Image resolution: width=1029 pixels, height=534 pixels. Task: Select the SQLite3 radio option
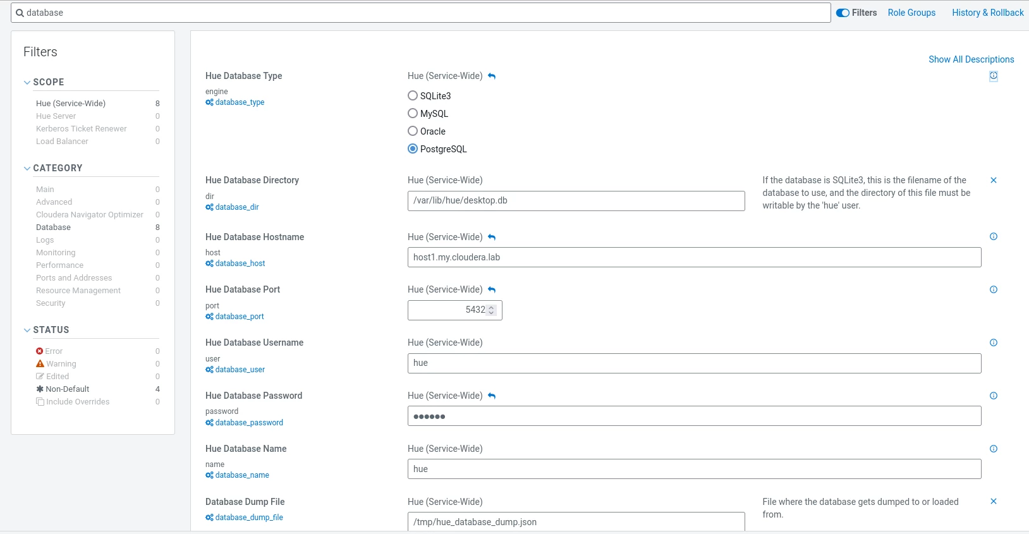pos(413,95)
